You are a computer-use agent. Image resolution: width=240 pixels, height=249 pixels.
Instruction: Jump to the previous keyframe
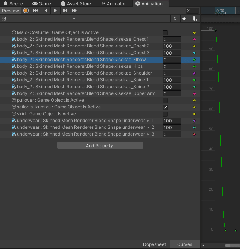(46, 11)
